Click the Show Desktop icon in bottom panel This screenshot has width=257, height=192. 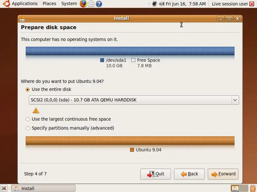point(4,188)
